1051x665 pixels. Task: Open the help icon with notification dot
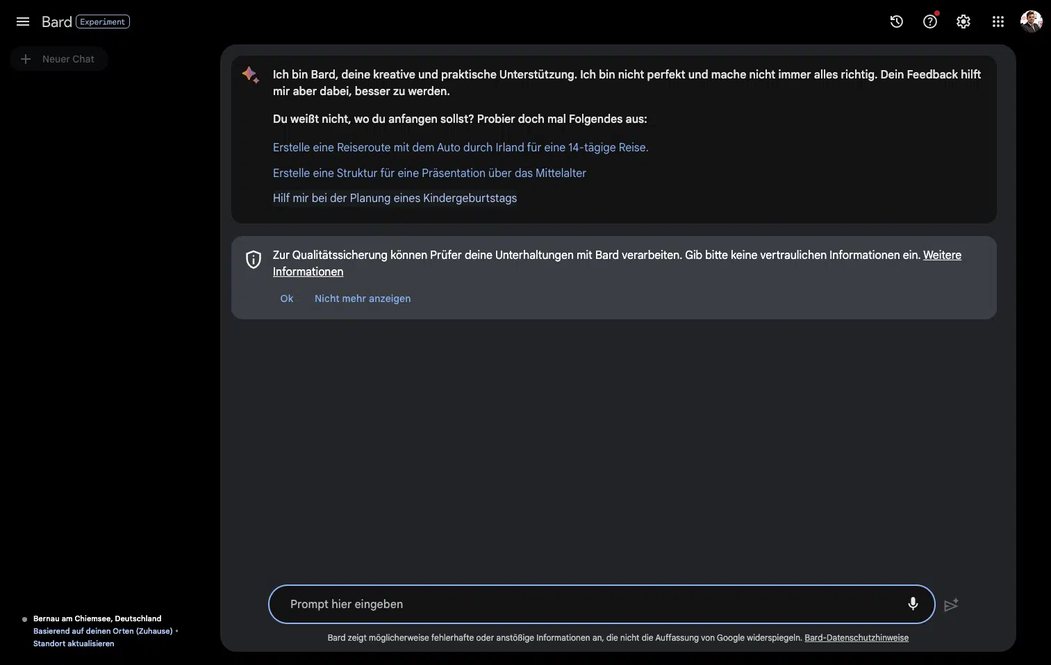click(929, 22)
